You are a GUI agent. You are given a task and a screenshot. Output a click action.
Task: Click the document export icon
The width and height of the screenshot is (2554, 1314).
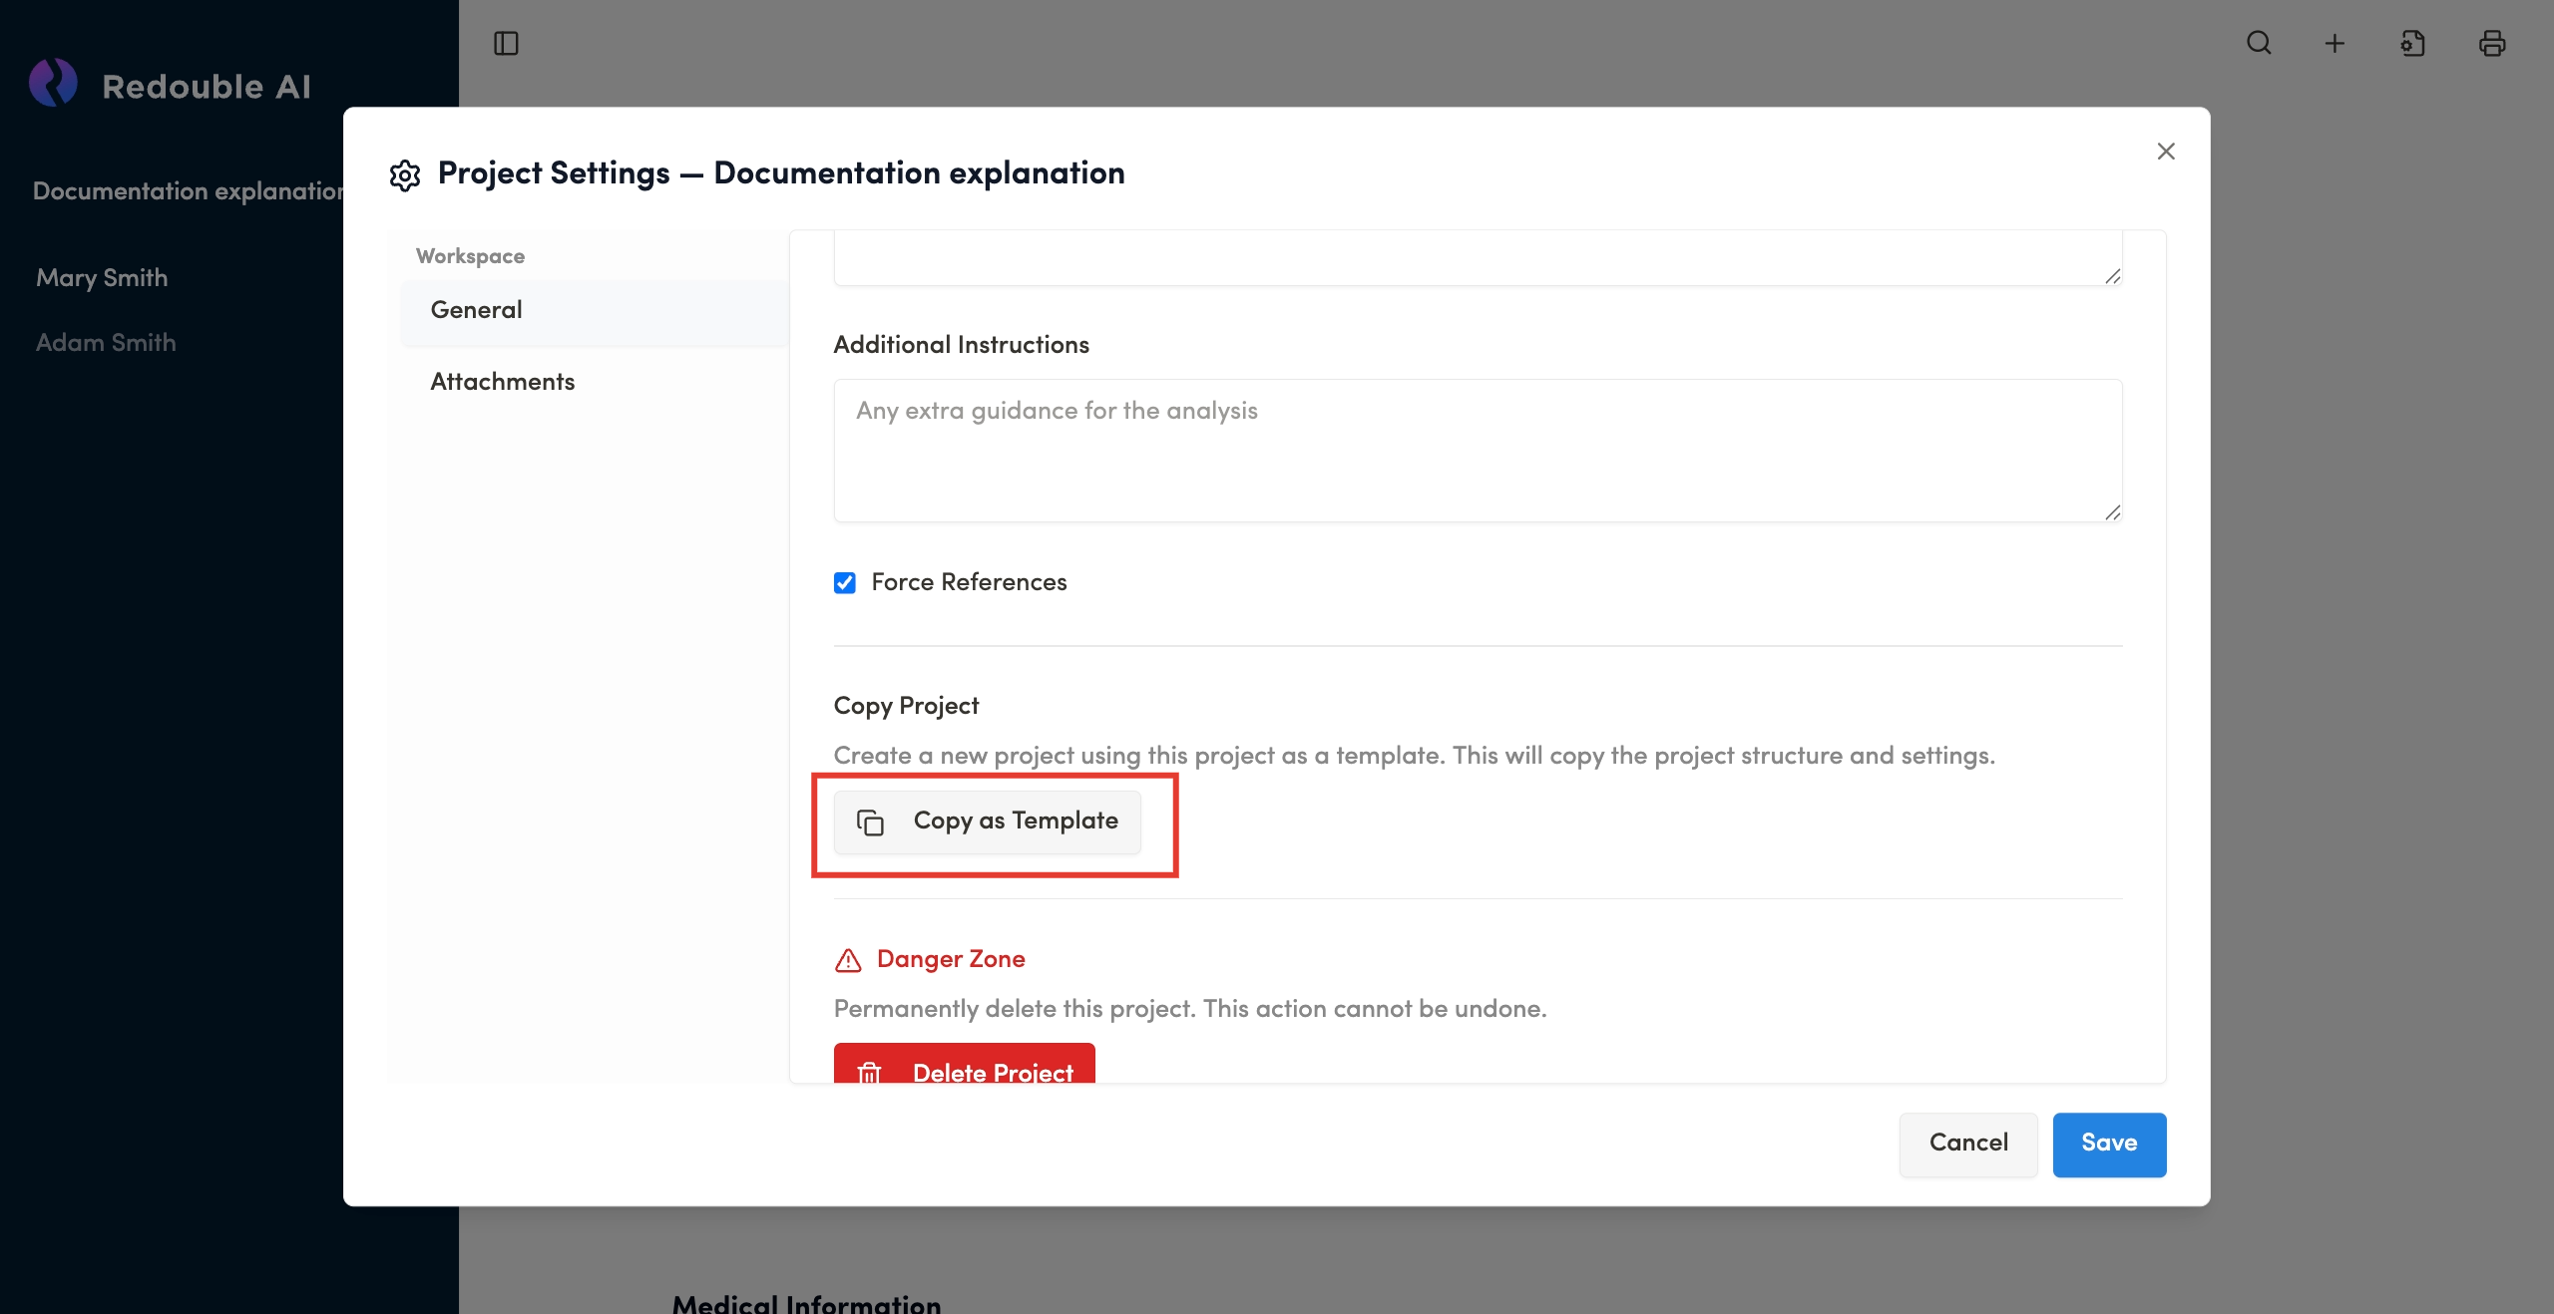(x=2412, y=43)
